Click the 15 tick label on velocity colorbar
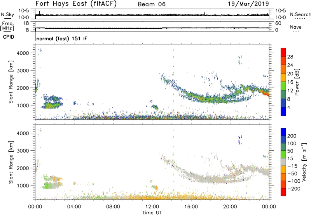Image resolution: width=311 pixels, height=215 pixels. pyautogui.click(x=290, y=159)
